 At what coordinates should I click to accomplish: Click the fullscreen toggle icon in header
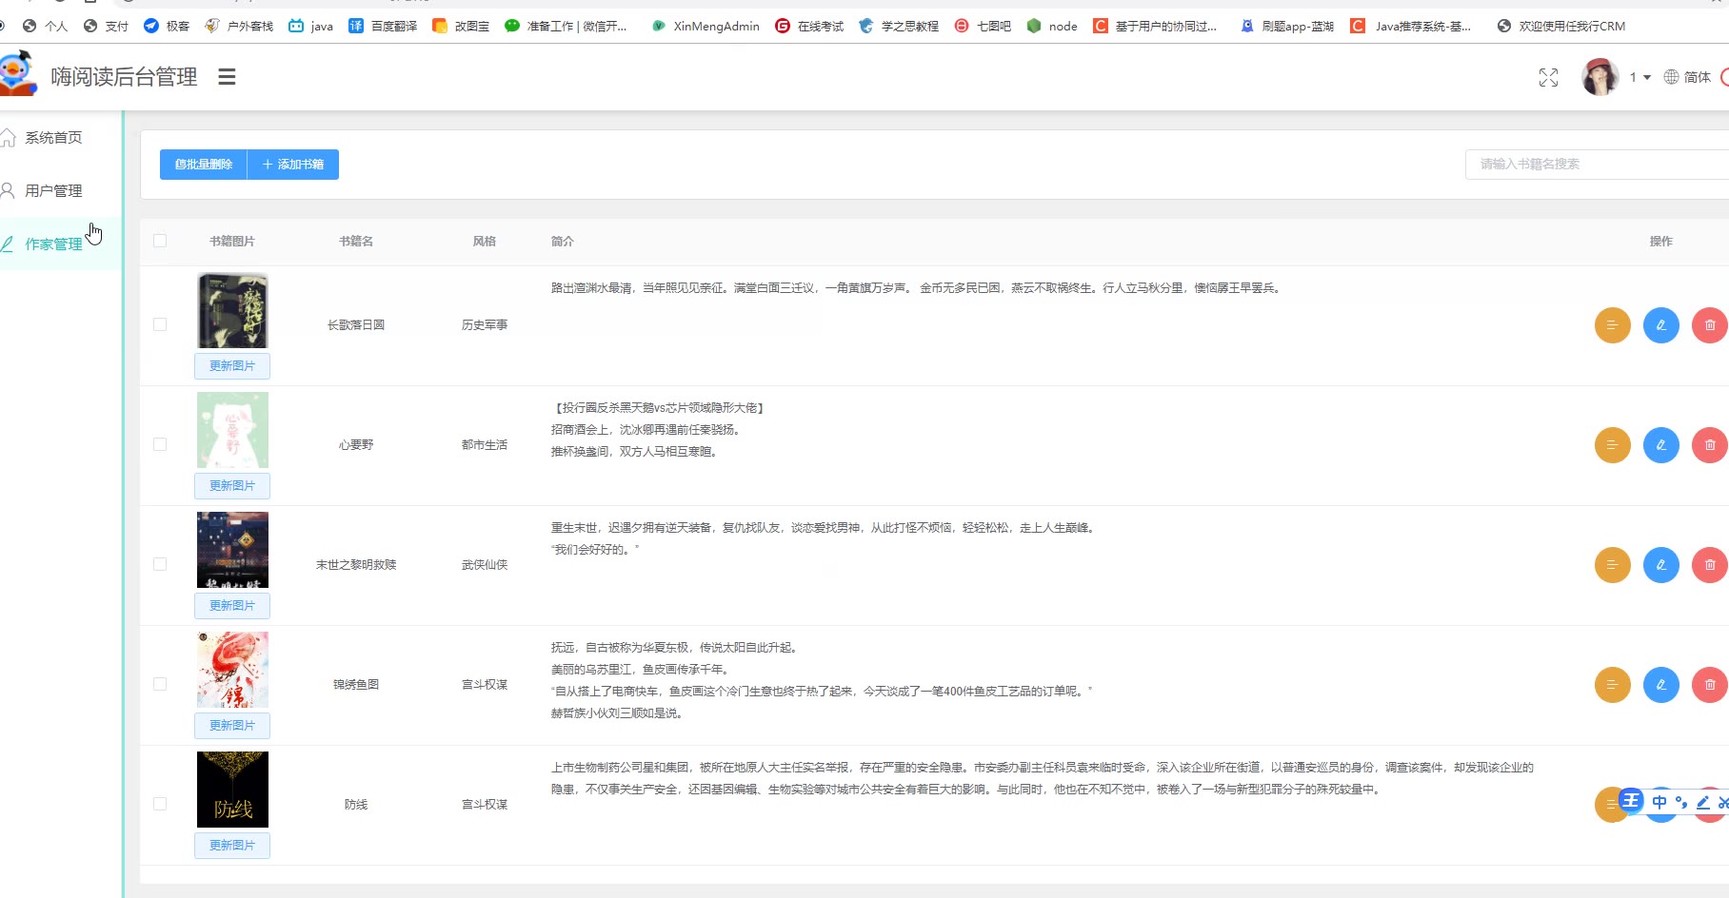point(1549,78)
